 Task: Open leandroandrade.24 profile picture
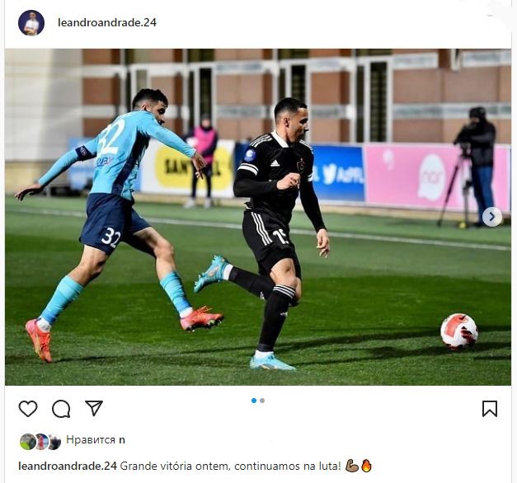(x=31, y=23)
